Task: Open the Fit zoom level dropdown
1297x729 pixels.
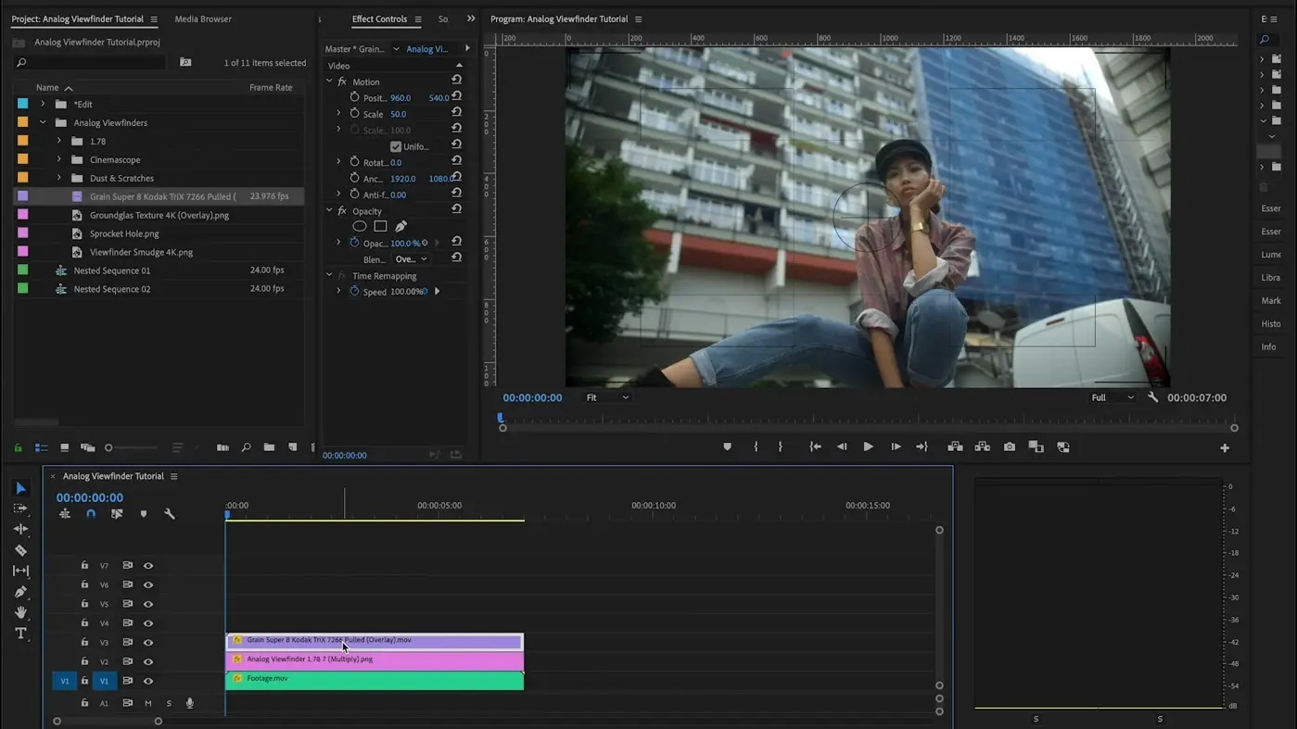Action: click(x=607, y=397)
